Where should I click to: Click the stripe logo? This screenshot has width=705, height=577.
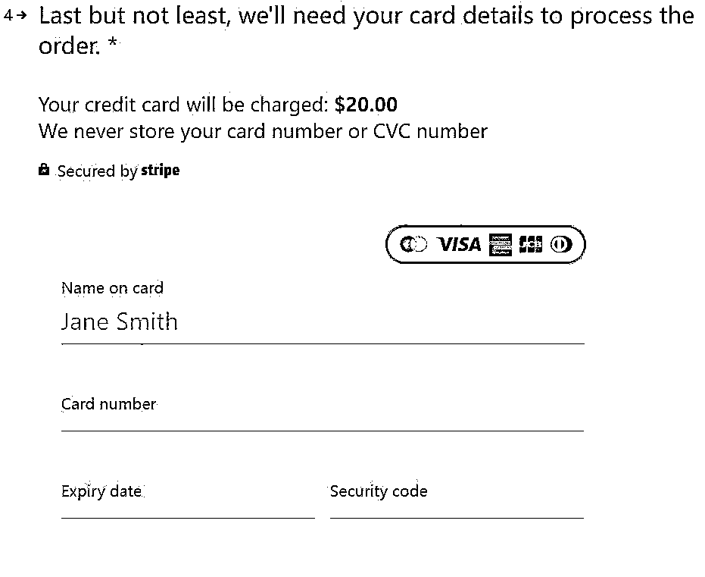161,171
